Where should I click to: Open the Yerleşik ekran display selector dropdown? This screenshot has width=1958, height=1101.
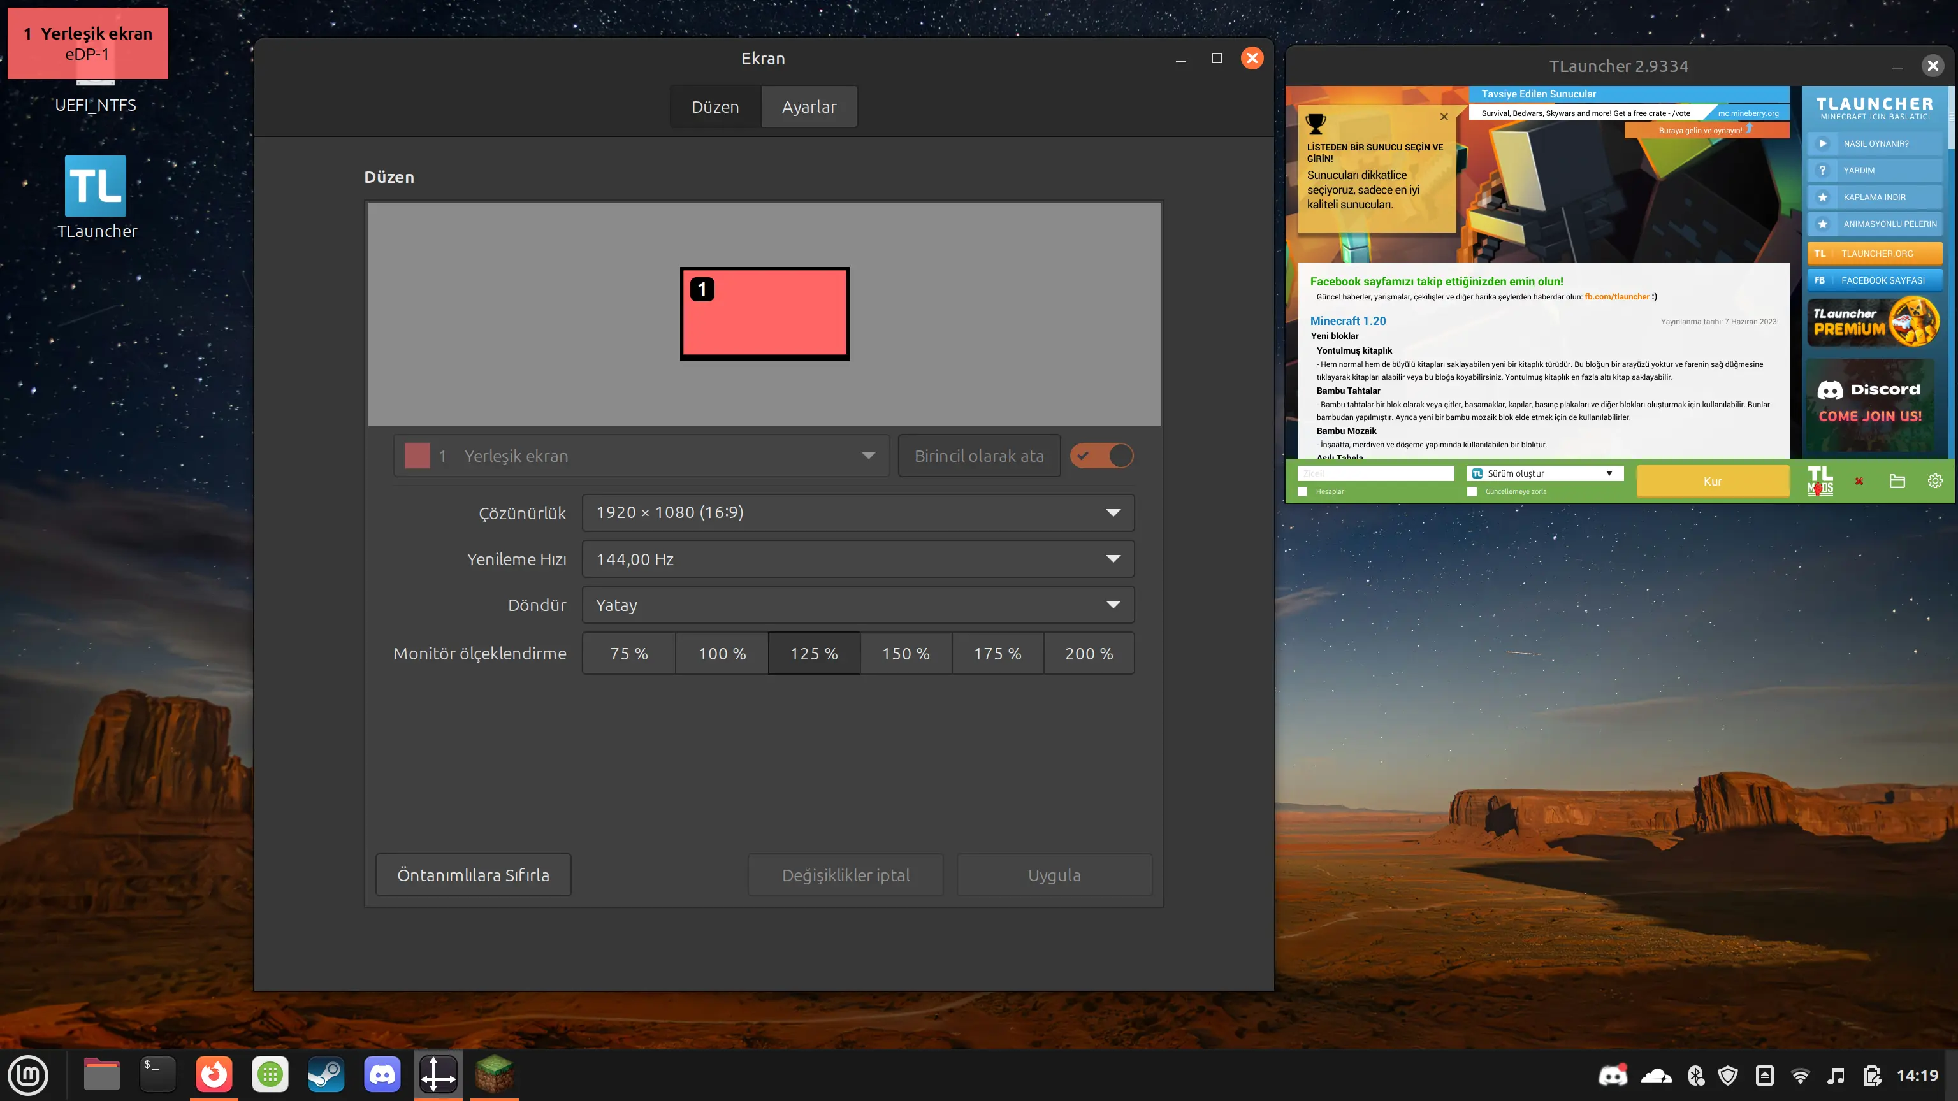(x=641, y=456)
